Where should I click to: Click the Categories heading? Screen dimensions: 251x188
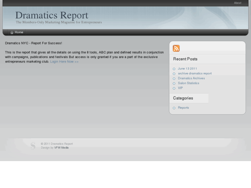[x=183, y=98]
